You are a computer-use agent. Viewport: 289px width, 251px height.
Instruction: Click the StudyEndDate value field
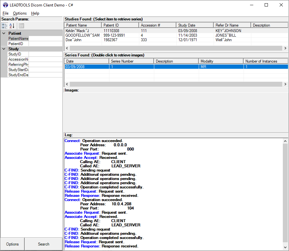coord(45,75)
